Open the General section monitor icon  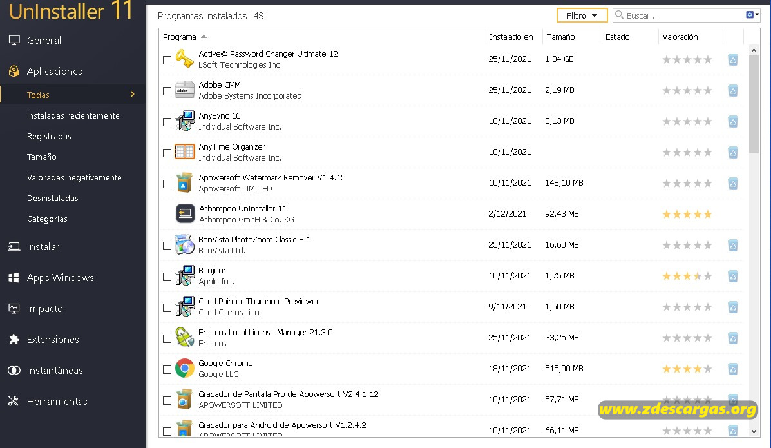(x=14, y=41)
